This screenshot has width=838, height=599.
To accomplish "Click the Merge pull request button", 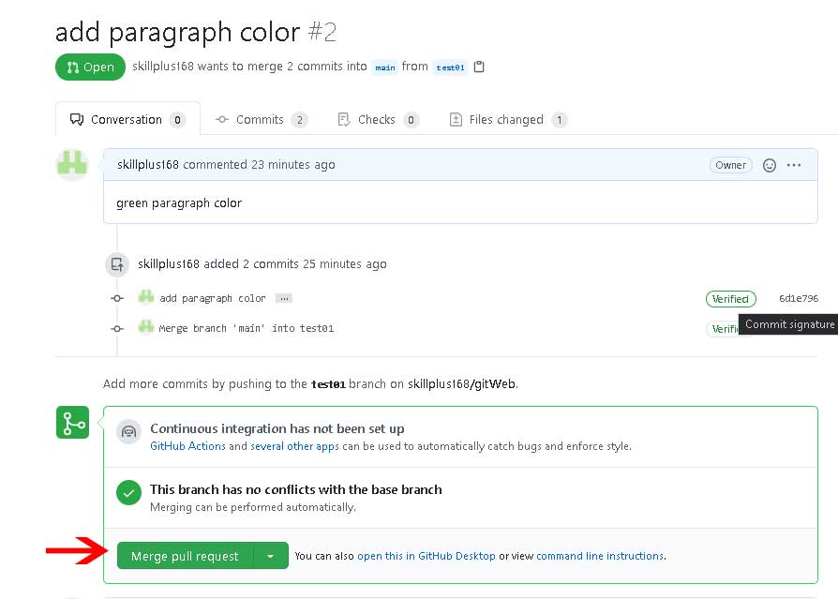I will tap(185, 556).
